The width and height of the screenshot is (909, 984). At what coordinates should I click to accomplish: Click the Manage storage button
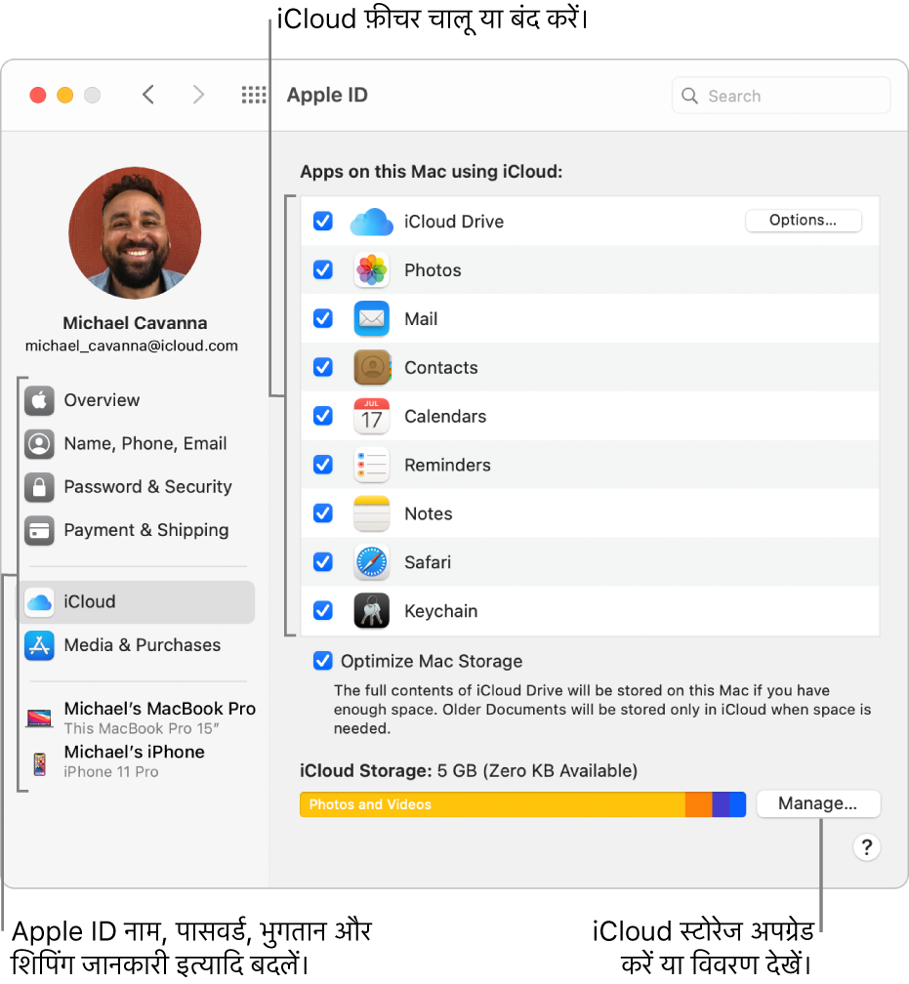point(818,804)
